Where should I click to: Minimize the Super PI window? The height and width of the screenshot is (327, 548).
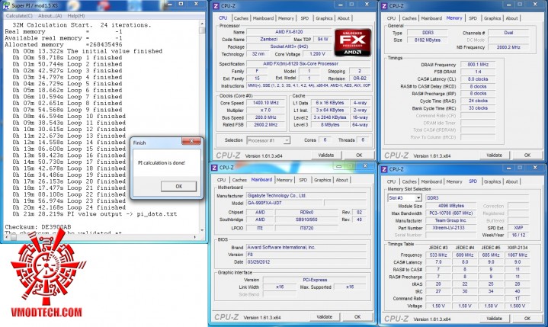point(169,4)
